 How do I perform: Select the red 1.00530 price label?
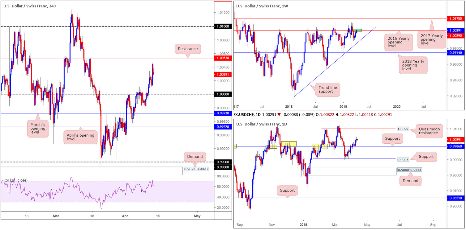[223, 58]
